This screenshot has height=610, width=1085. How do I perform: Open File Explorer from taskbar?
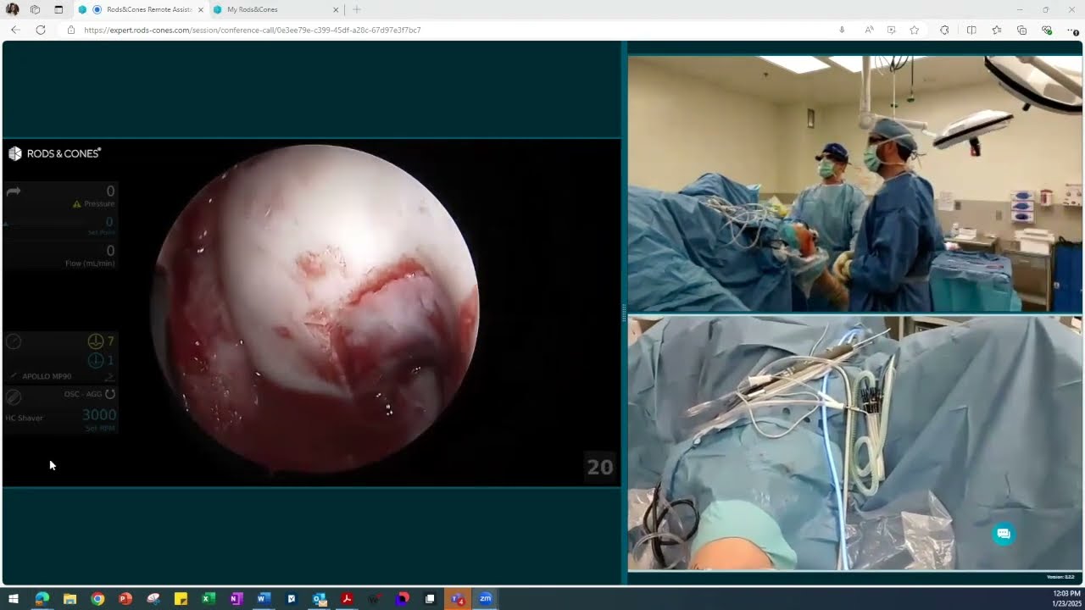pyautogui.click(x=70, y=599)
